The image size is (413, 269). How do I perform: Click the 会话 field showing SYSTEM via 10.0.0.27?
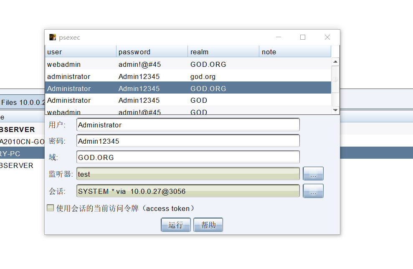coord(188,191)
